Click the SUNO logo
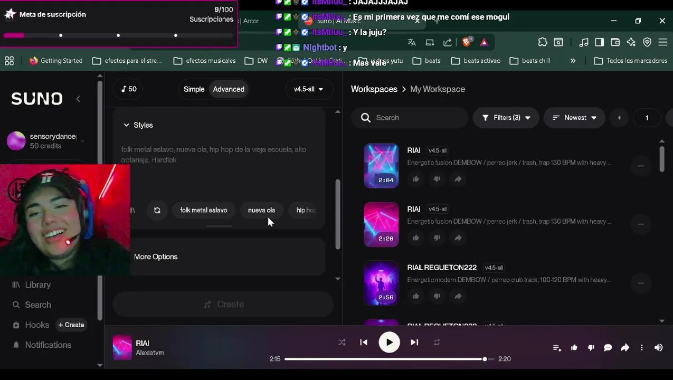The width and height of the screenshot is (673, 380). click(x=37, y=99)
